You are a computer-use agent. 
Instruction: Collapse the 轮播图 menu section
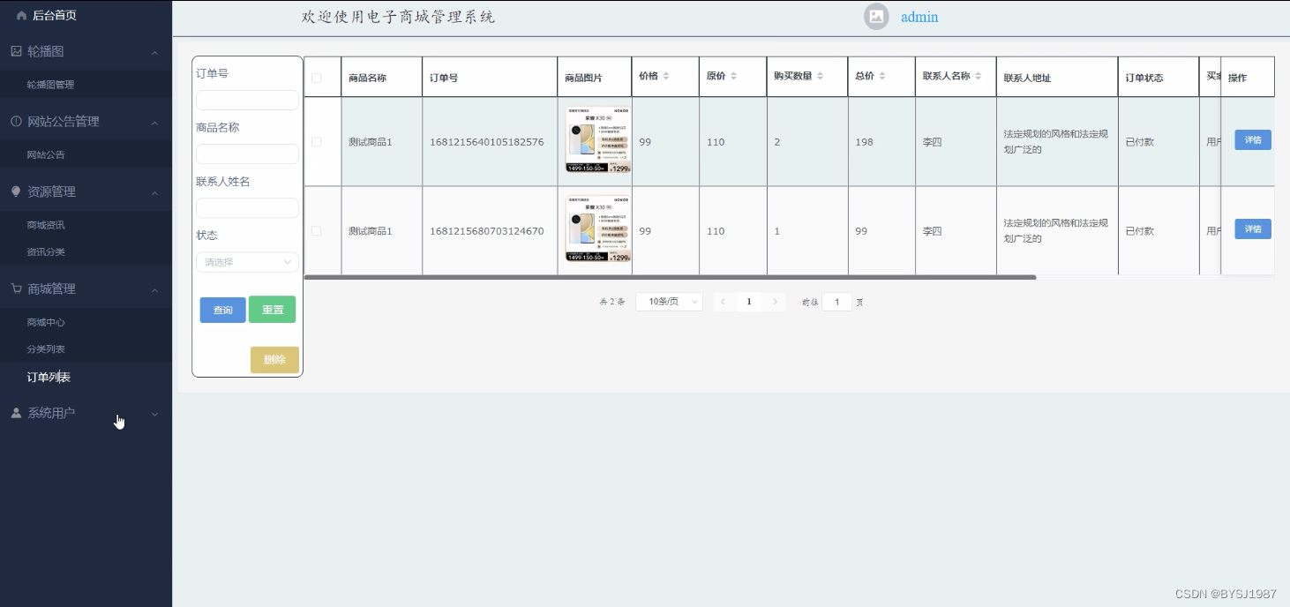coord(155,52)
